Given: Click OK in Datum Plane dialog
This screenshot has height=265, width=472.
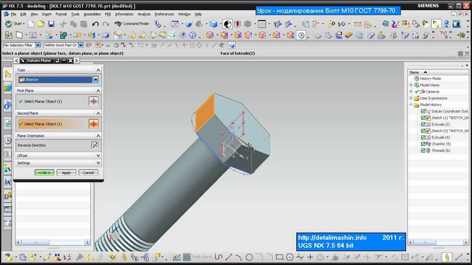Looking at the screenshot, I should coord(45,173).
